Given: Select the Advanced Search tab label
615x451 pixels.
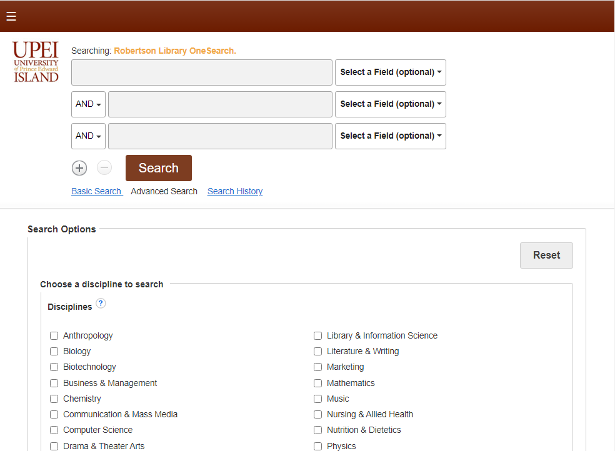Looking at the screenshot, I should tap(164, 191).
